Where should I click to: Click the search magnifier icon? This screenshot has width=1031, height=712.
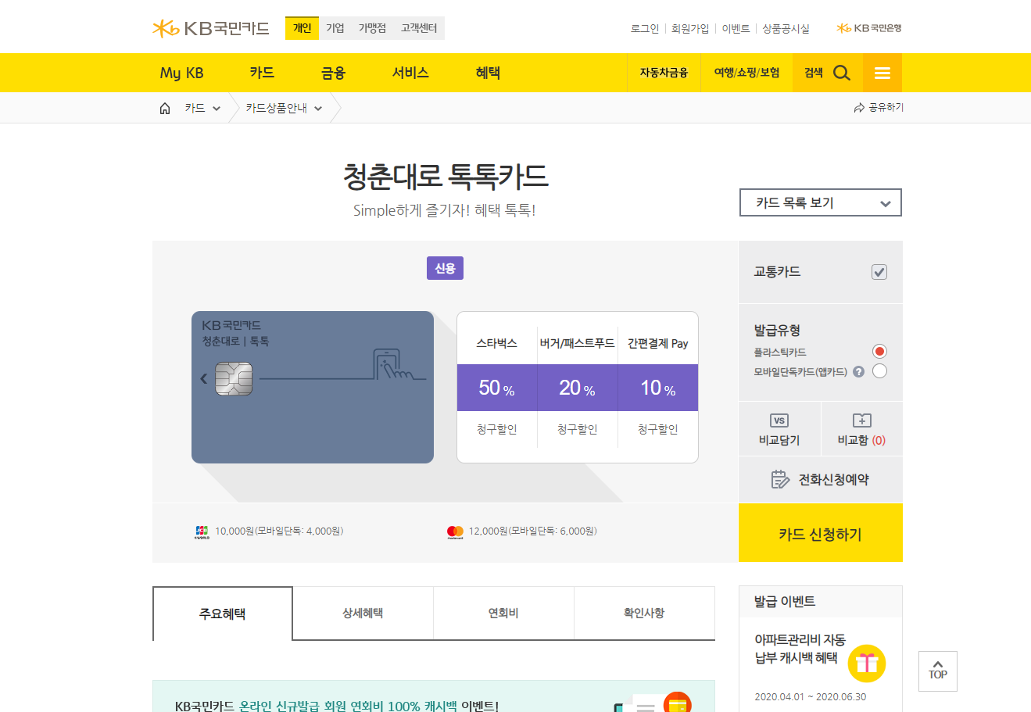841,73
